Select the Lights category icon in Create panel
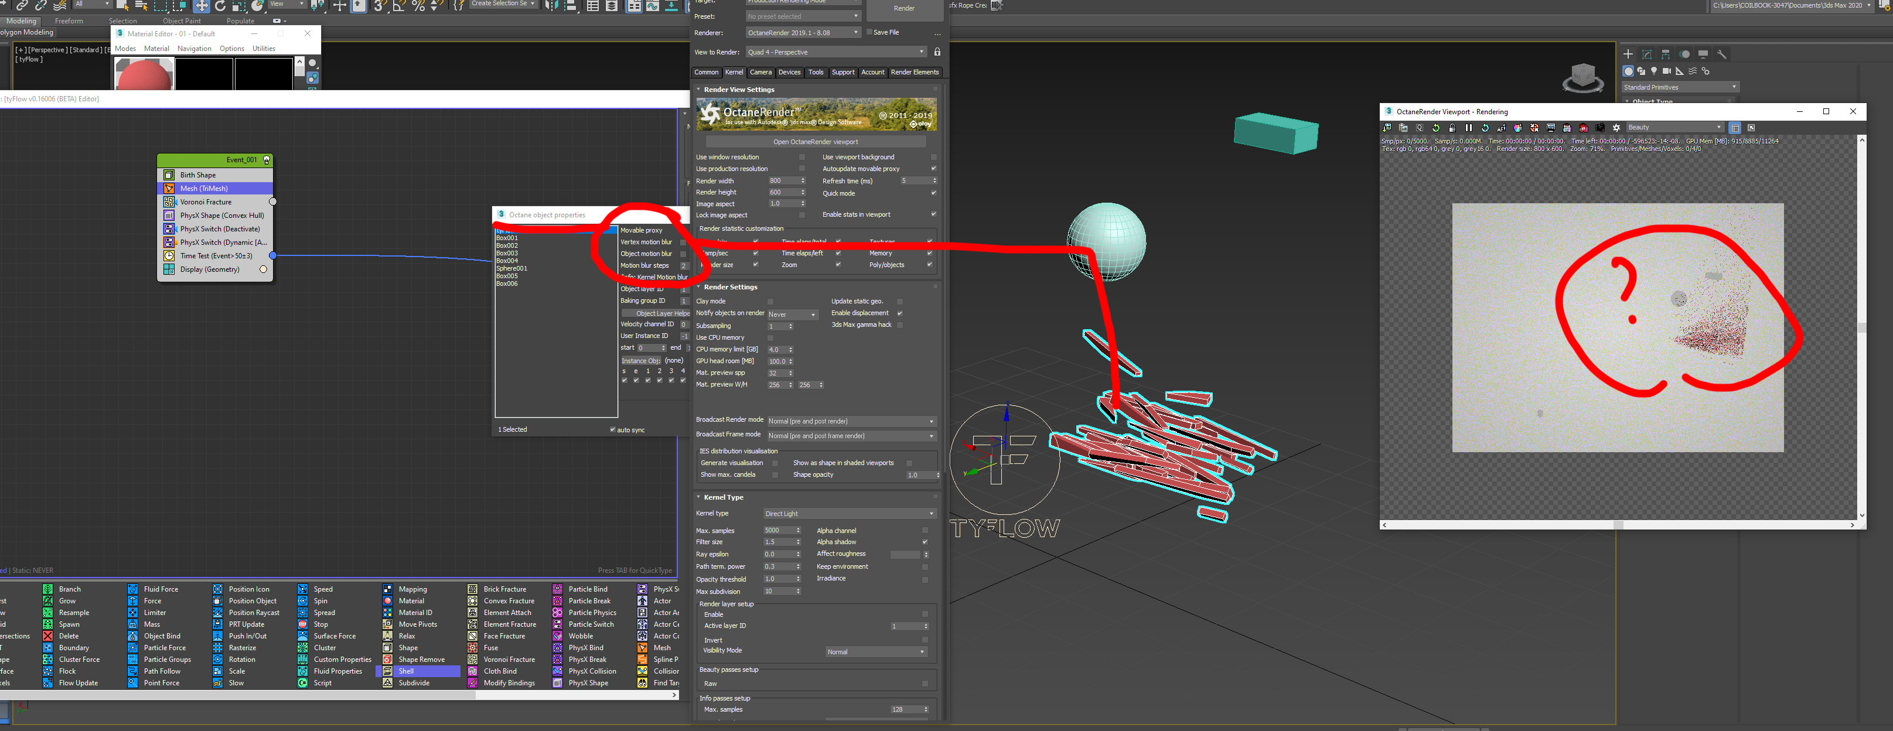The height and width of the screenshot is (731, 1893). coord(1653,71)
